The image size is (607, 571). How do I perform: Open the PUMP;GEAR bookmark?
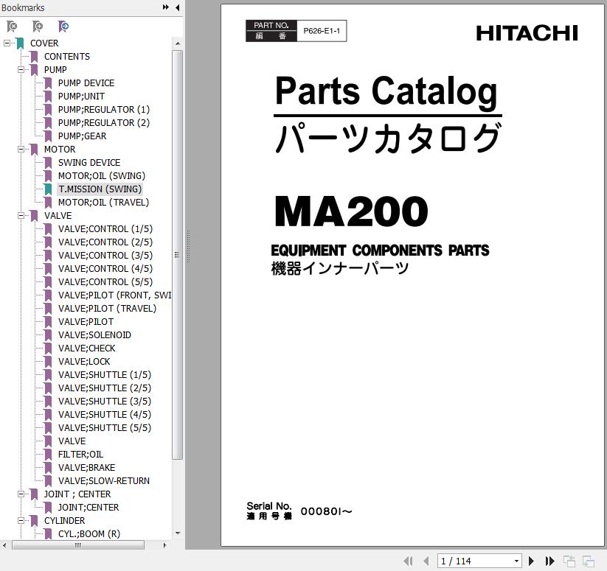pos(82,136)
